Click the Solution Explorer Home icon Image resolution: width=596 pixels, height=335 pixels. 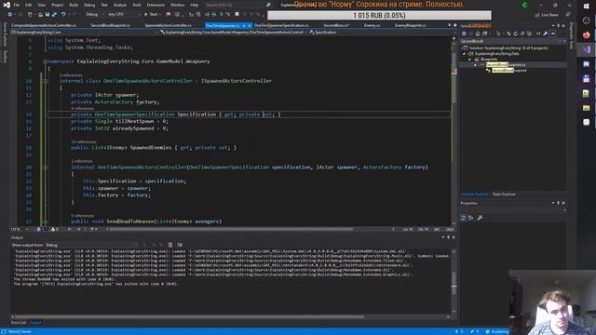pos(478,33)
